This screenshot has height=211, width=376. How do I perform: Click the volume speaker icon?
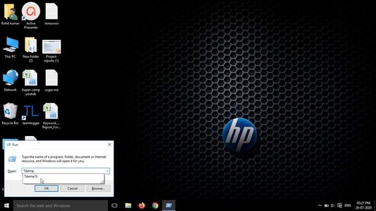tap(333, 206)
